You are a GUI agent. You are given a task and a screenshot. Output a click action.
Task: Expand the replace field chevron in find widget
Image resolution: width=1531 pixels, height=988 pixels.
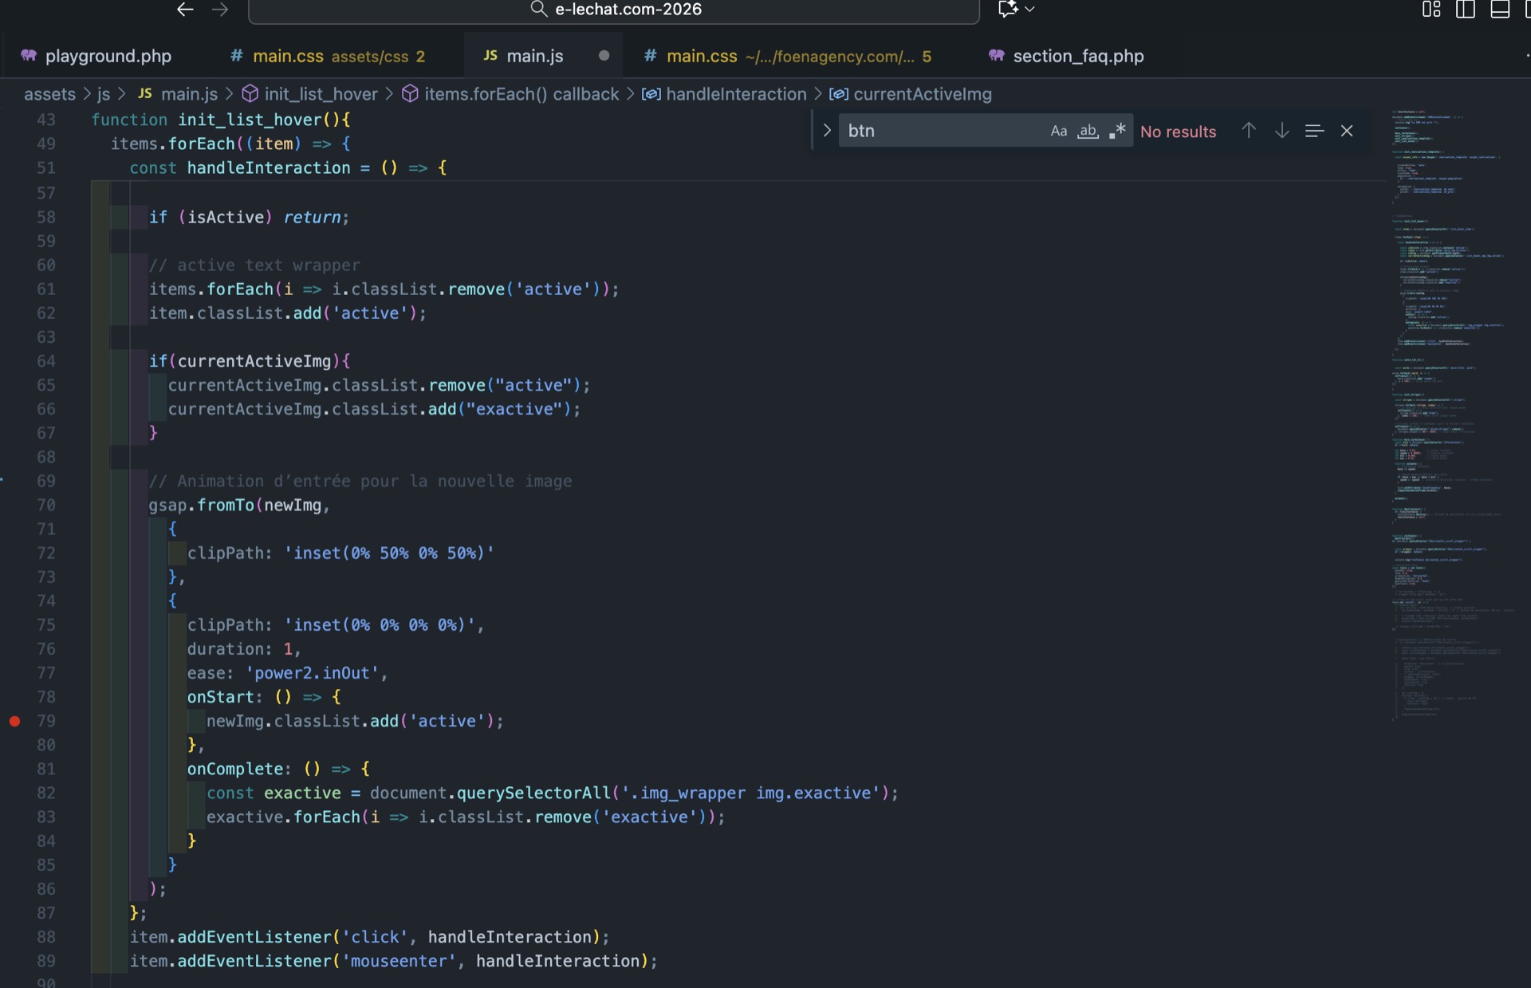[826, 130]
